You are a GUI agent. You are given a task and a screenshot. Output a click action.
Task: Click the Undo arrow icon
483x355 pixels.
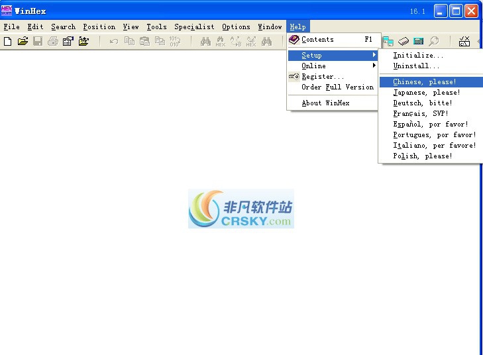(x=114, y=41)
